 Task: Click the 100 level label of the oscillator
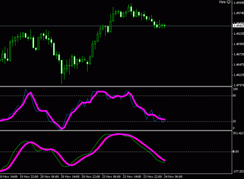tap(235, 89)
